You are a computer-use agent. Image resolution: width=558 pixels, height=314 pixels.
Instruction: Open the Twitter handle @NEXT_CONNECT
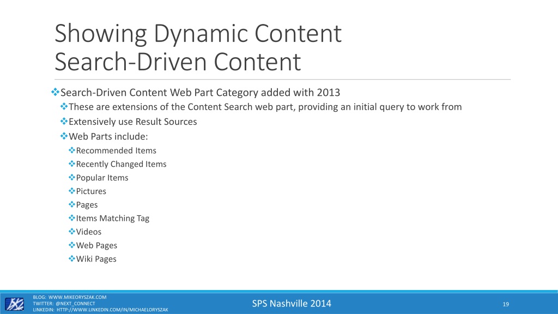point(75,303)
